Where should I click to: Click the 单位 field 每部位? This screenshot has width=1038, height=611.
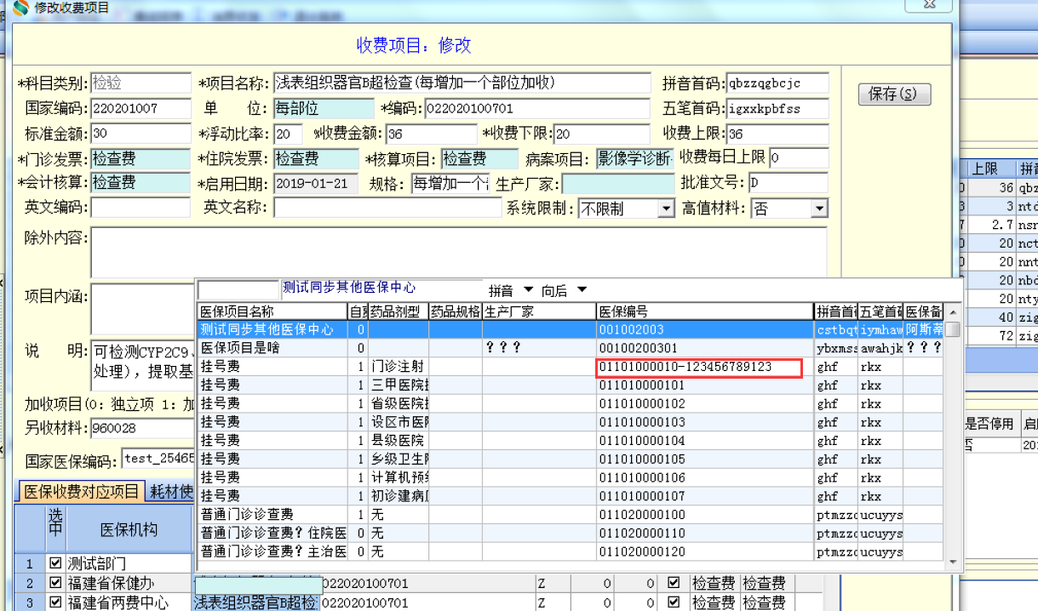point(324,108)
